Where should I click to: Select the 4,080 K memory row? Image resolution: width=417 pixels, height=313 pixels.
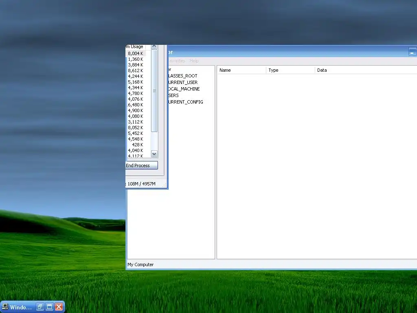pos(136,116)
